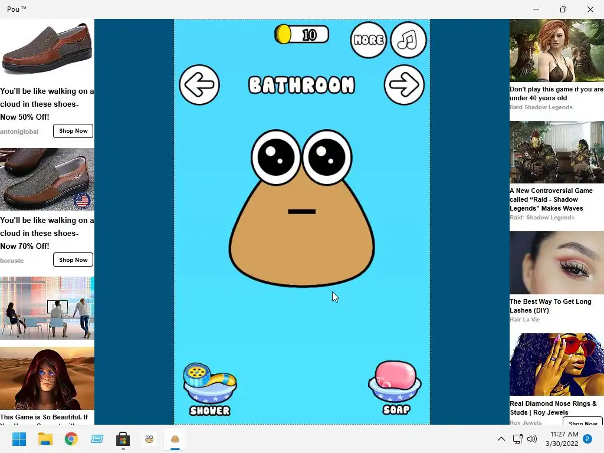Screen dimensions: 604x453
Task: Click the BATHROOM room title
Action: [301, 85]
